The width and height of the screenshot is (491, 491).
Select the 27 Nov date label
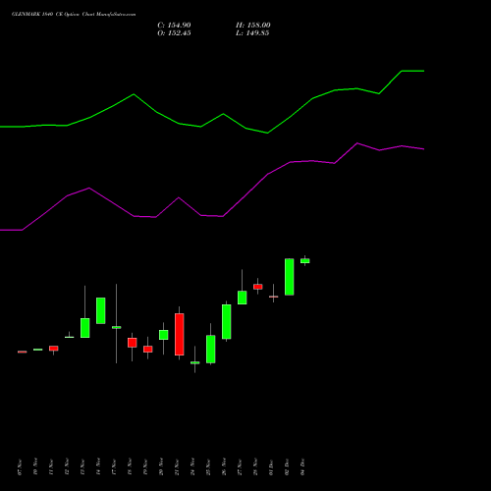240,467
